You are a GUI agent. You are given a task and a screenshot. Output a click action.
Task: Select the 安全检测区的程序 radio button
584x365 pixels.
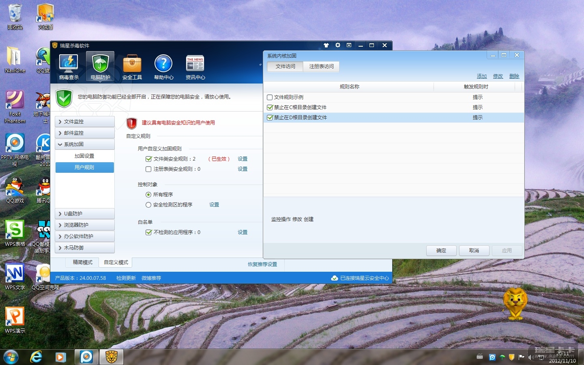click(x=148, y=205)
